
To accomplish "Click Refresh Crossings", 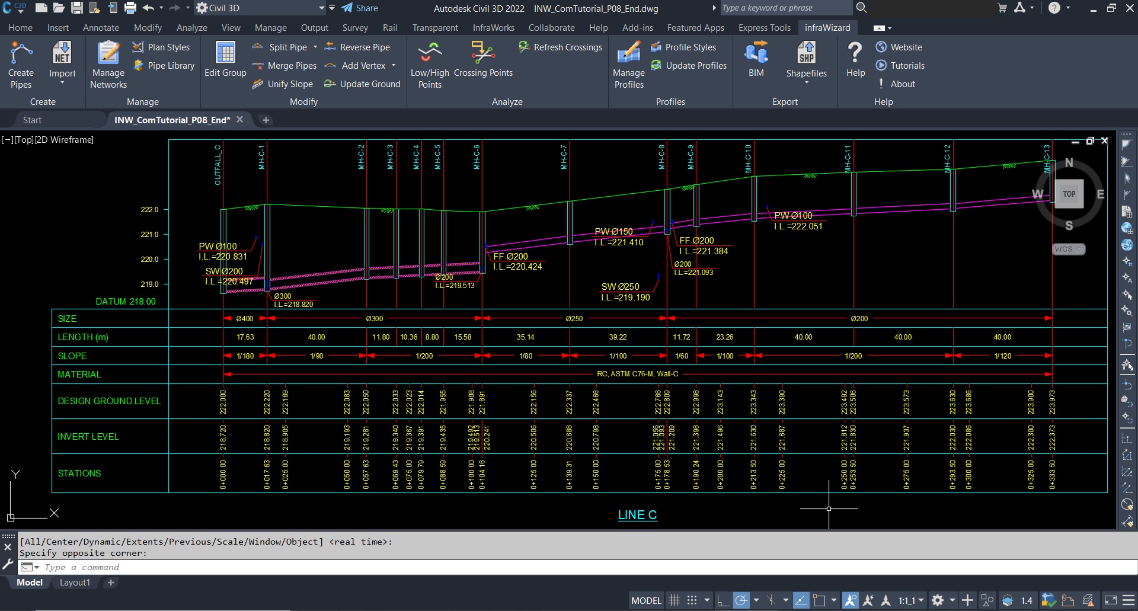I will tap(561, 47).
